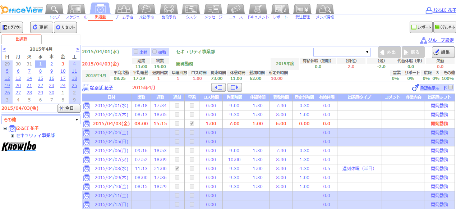Click the 戻る button

click(x=413, y=52)
